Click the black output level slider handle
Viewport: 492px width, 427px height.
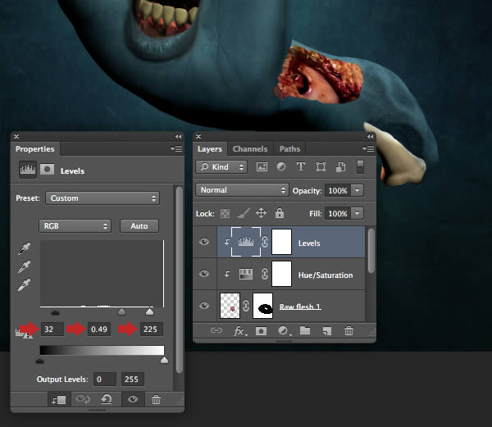[39, 361]
